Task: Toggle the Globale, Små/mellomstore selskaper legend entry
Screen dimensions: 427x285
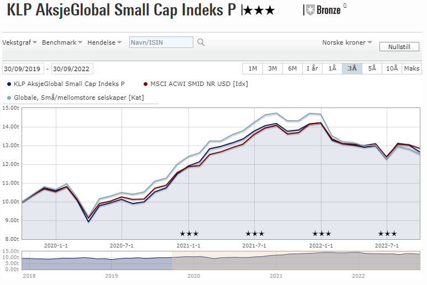Action: 76,98
